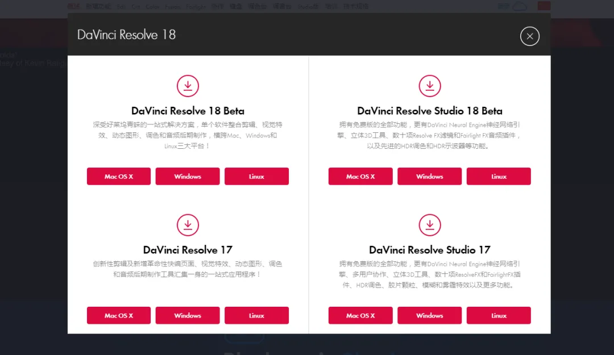The width and height of the screenshot is (614, 355).
Task: Open the Color tab in the background page
Action: tap(152, 7)
